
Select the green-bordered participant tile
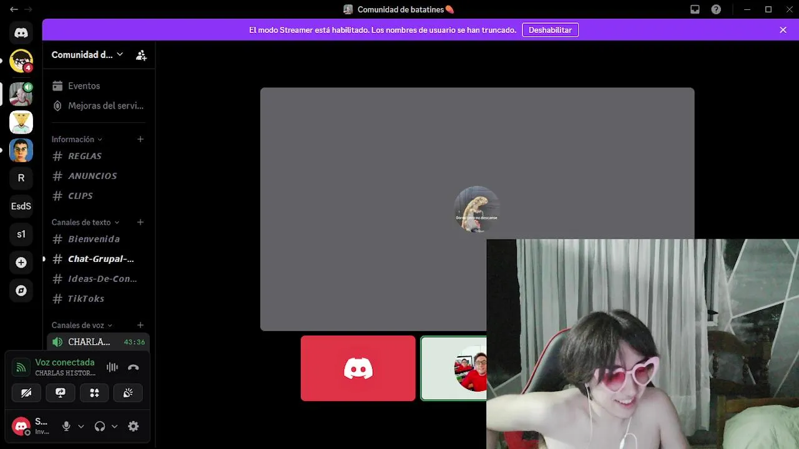tap(454, 369)
